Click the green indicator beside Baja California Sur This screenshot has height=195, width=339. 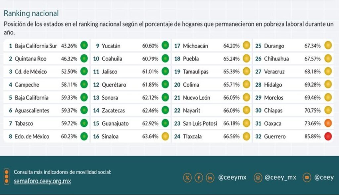coord(84,46)
